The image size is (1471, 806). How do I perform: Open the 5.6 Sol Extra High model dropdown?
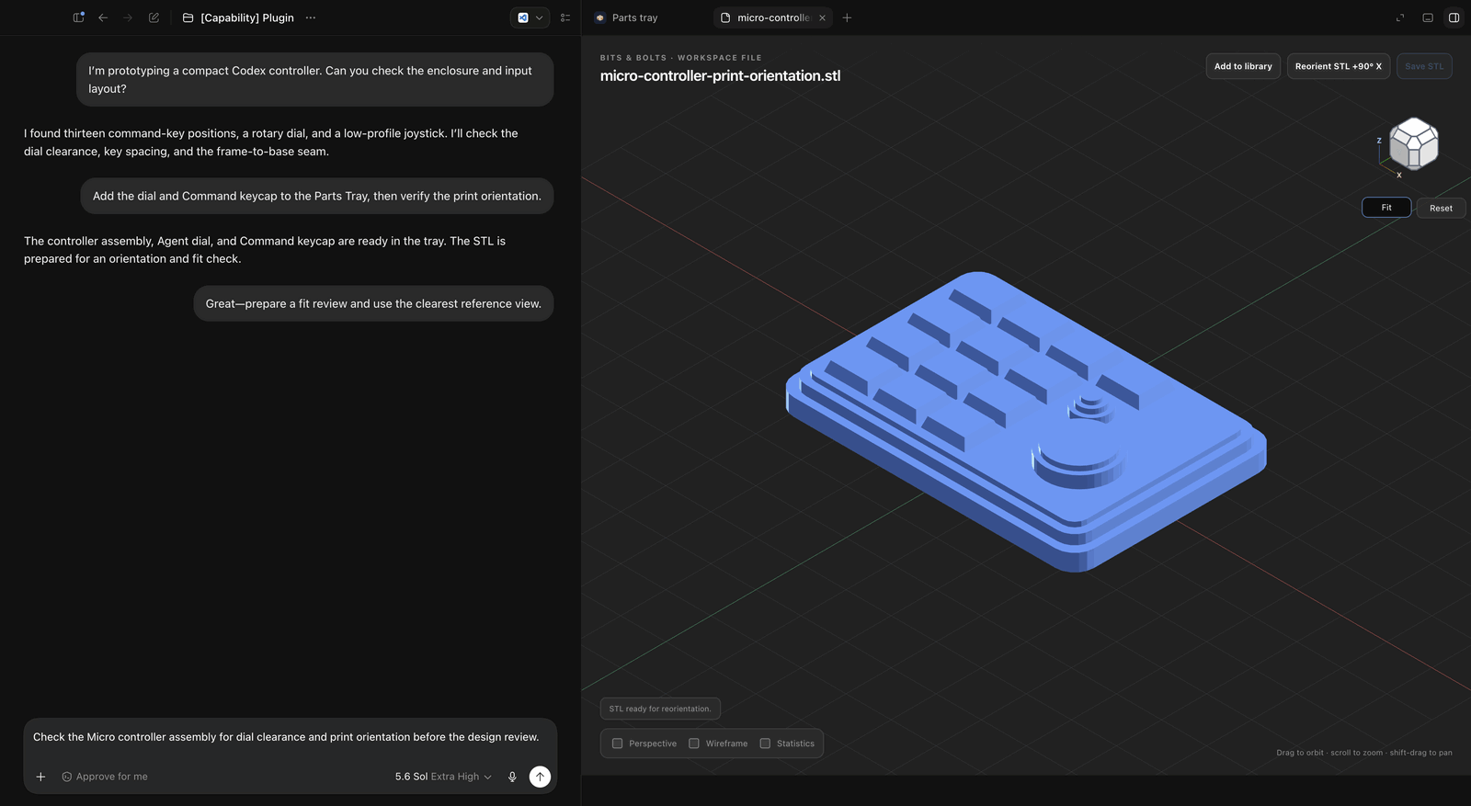pyautogui.click(x=443, y=777)
